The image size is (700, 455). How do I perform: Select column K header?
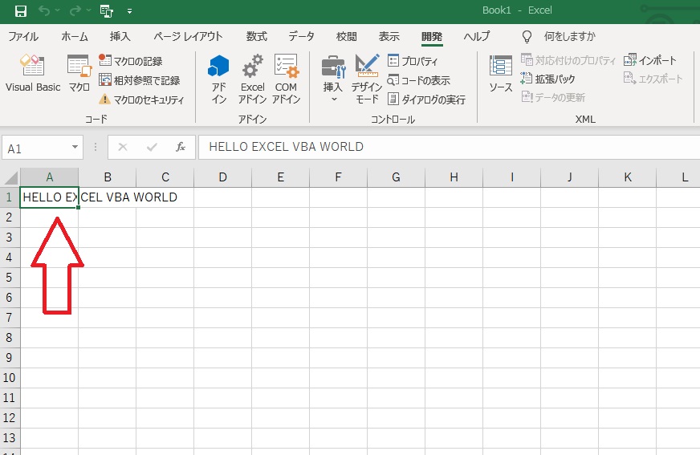[x=627, y=177]
